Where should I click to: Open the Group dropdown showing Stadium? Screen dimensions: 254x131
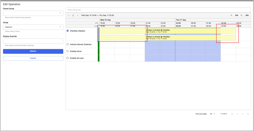tap(33, 27)
